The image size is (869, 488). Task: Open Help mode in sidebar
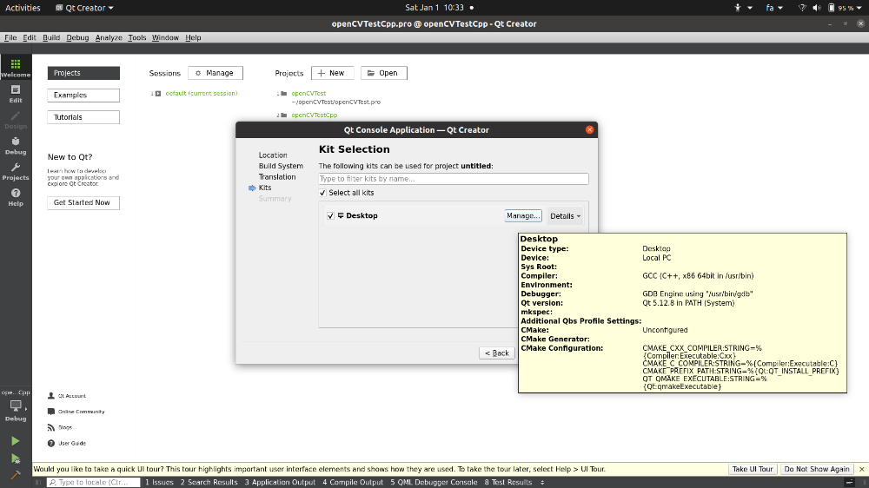coord(16,196)
